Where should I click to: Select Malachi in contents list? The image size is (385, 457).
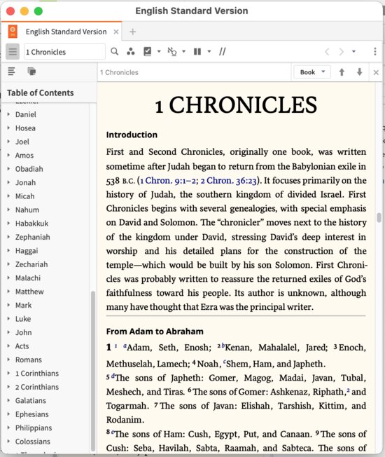(x=28, y=278)
